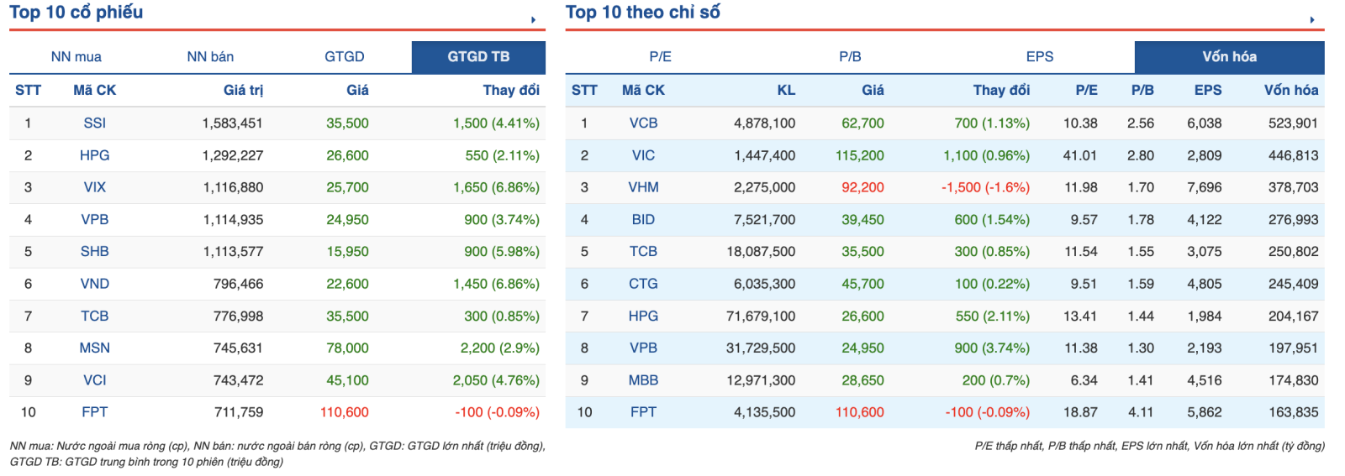Screen dimensions: 1345x476
Task: Open the VHM ticker link
Action: (644, 187)
